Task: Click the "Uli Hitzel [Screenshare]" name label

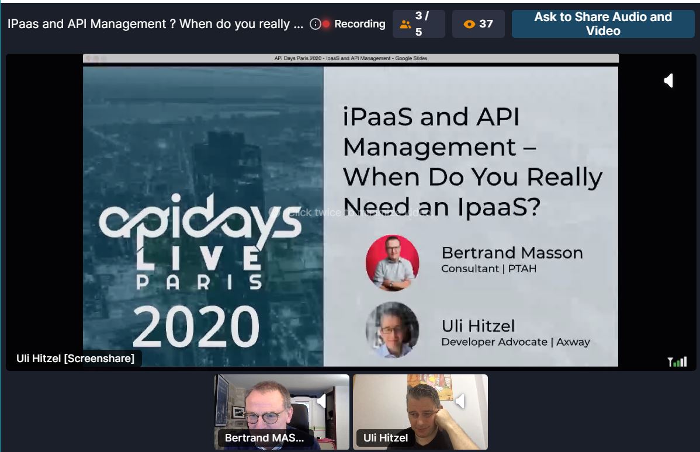Action: coord(75,359)
